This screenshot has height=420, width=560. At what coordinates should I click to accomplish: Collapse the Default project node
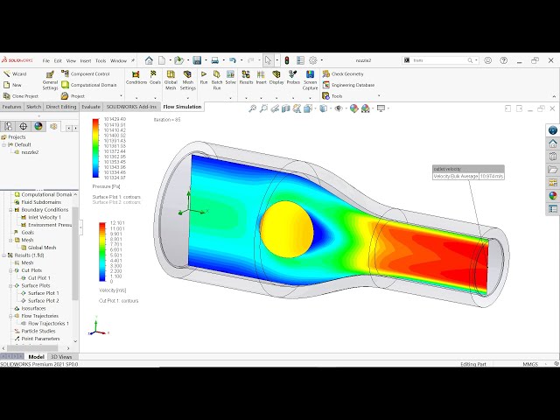[x=3, y=144]
